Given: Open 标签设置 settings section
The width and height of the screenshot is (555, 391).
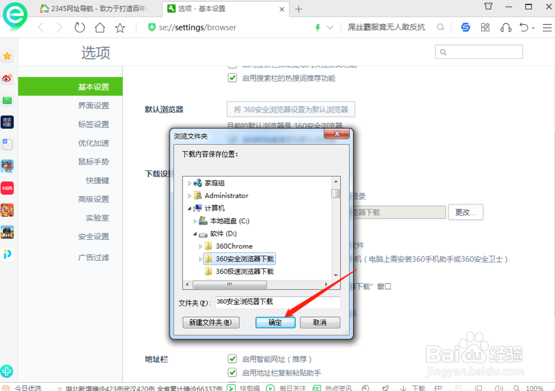Looking at the screenshot, I should tap(93, 124).
